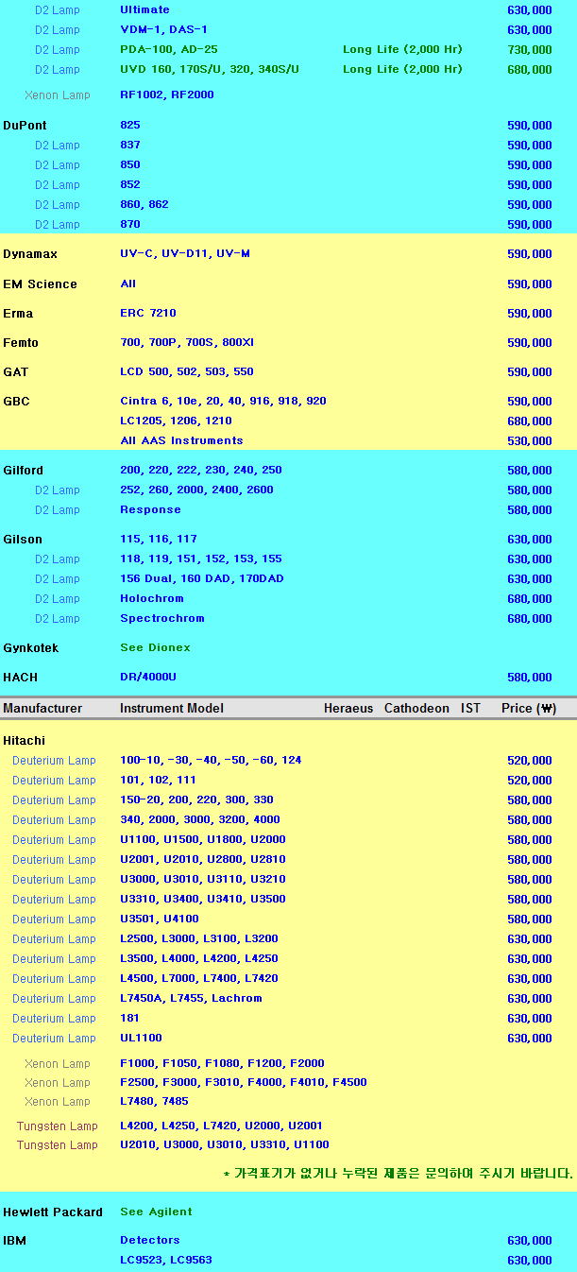Click the GBC manufacturer name

point(16,402)
